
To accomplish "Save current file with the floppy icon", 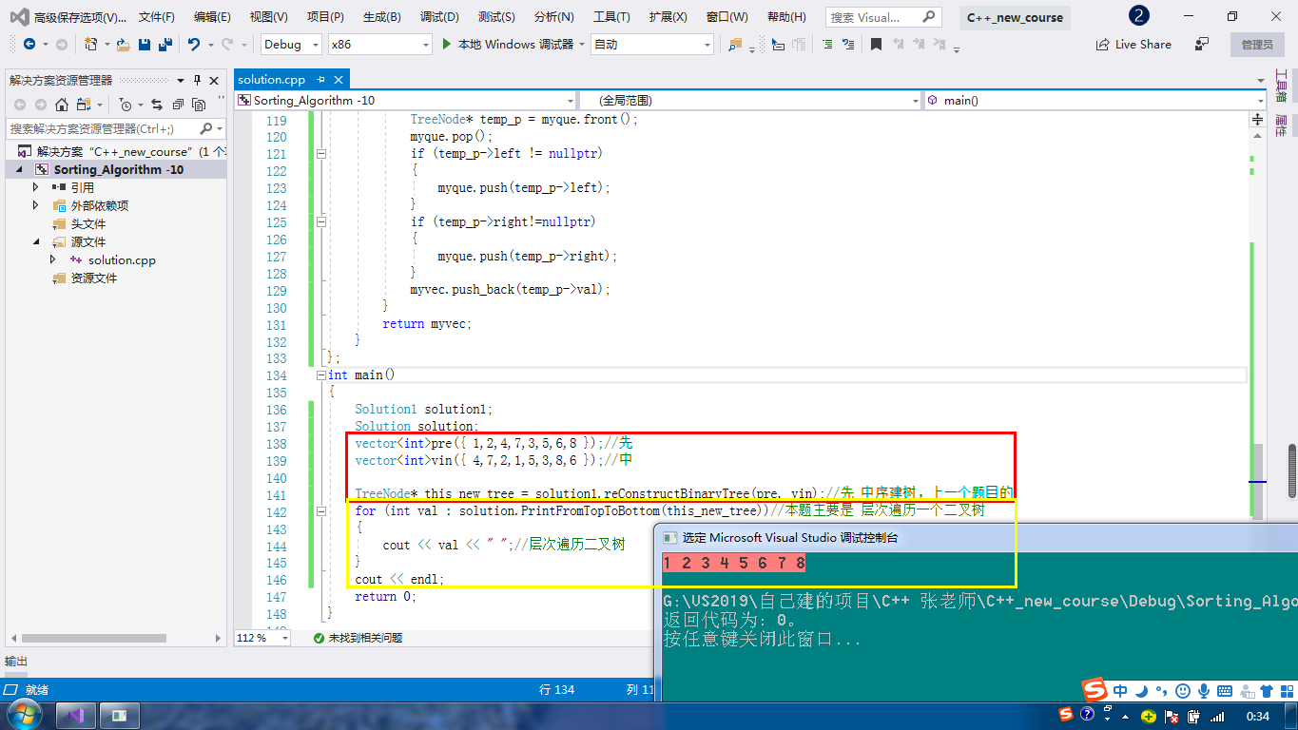I will click(145, 45).
